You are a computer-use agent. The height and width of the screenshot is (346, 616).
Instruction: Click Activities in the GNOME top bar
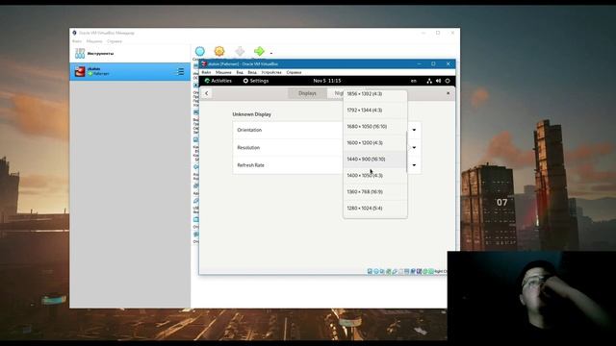click(218, 81)
